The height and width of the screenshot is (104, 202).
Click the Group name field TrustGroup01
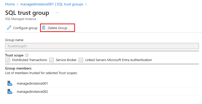coord(102,46)
